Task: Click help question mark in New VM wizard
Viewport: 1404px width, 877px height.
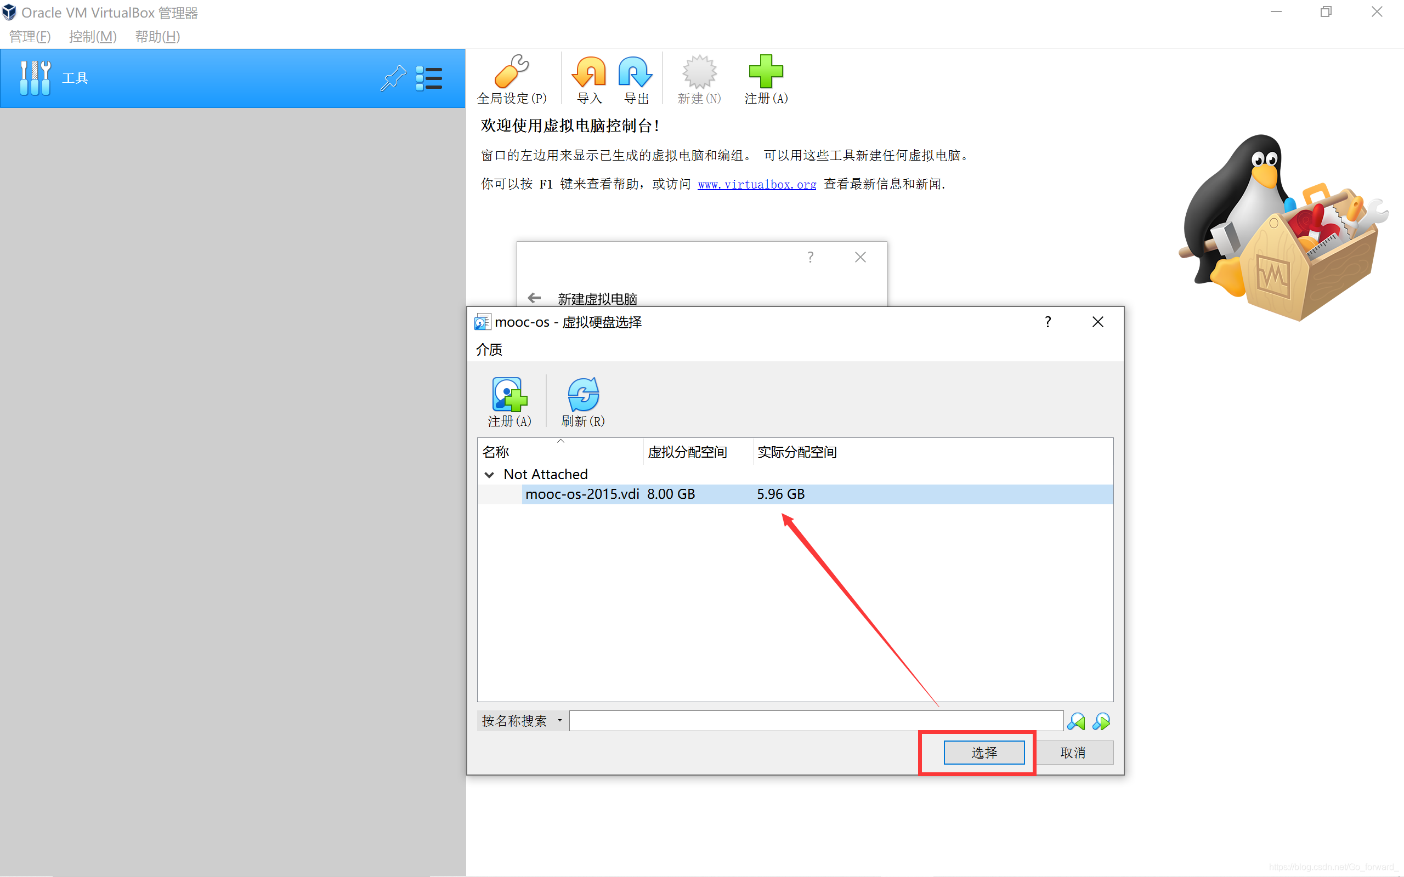Action: (811, 257)
